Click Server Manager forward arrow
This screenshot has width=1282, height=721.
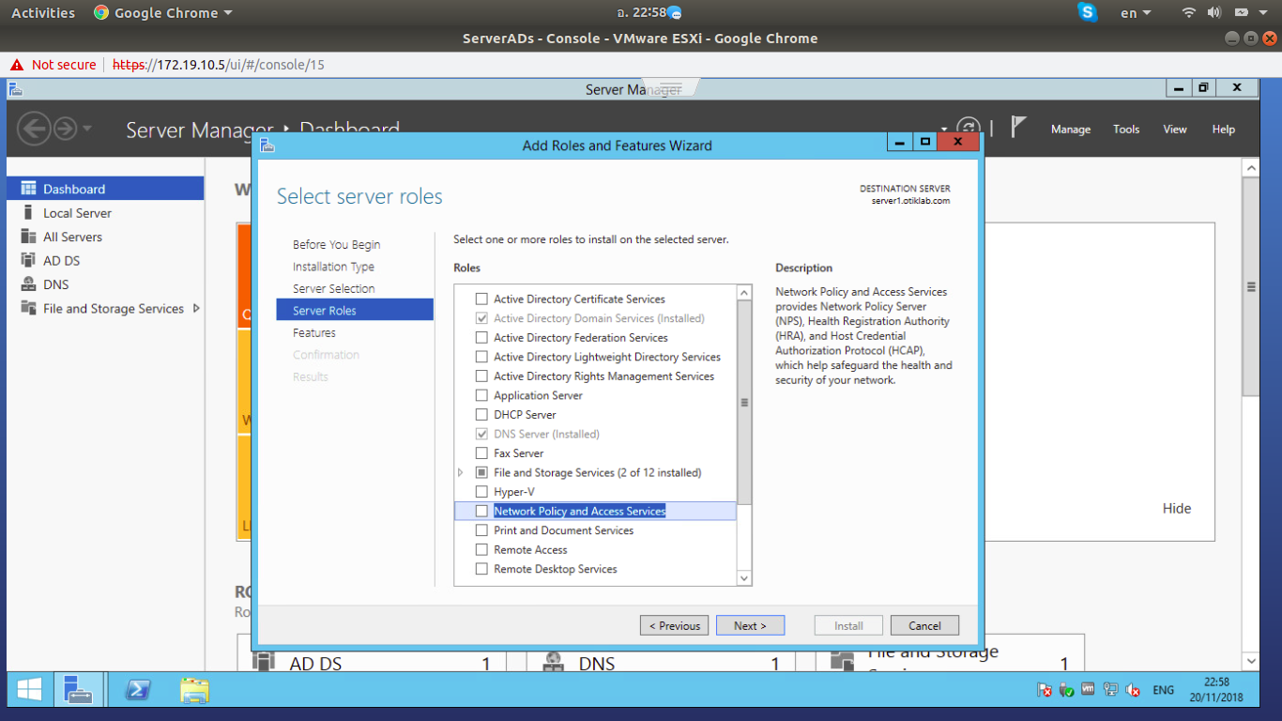[x=65, y=129]
